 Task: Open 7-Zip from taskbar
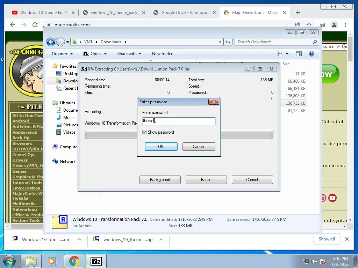pos(96,261)
